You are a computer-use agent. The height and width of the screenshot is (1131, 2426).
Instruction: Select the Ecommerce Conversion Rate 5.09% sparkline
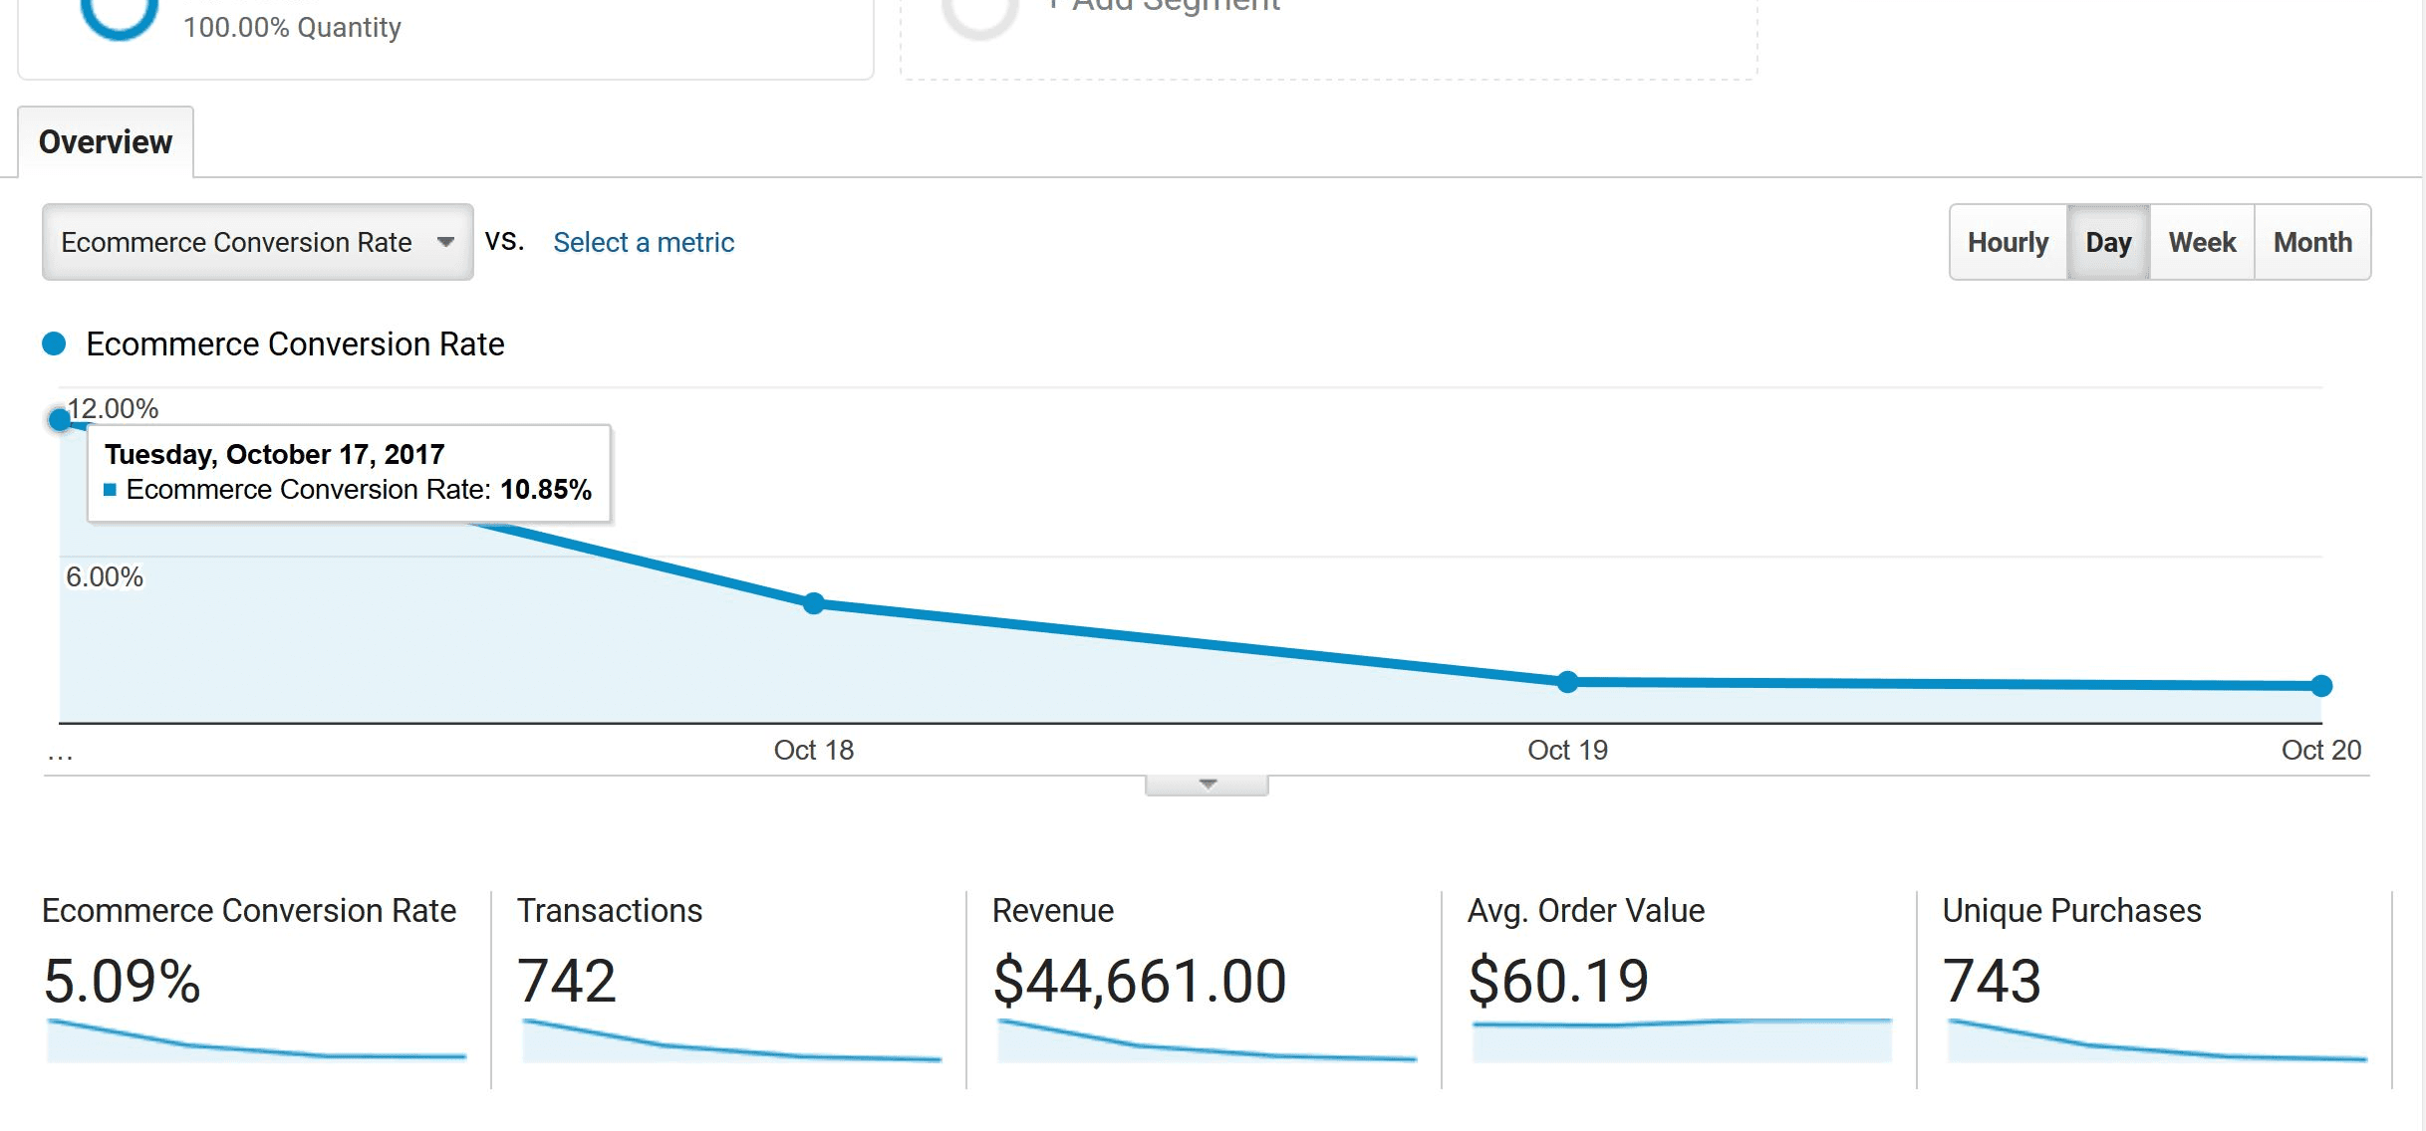pyautogui.click(x=256, y=1041)
